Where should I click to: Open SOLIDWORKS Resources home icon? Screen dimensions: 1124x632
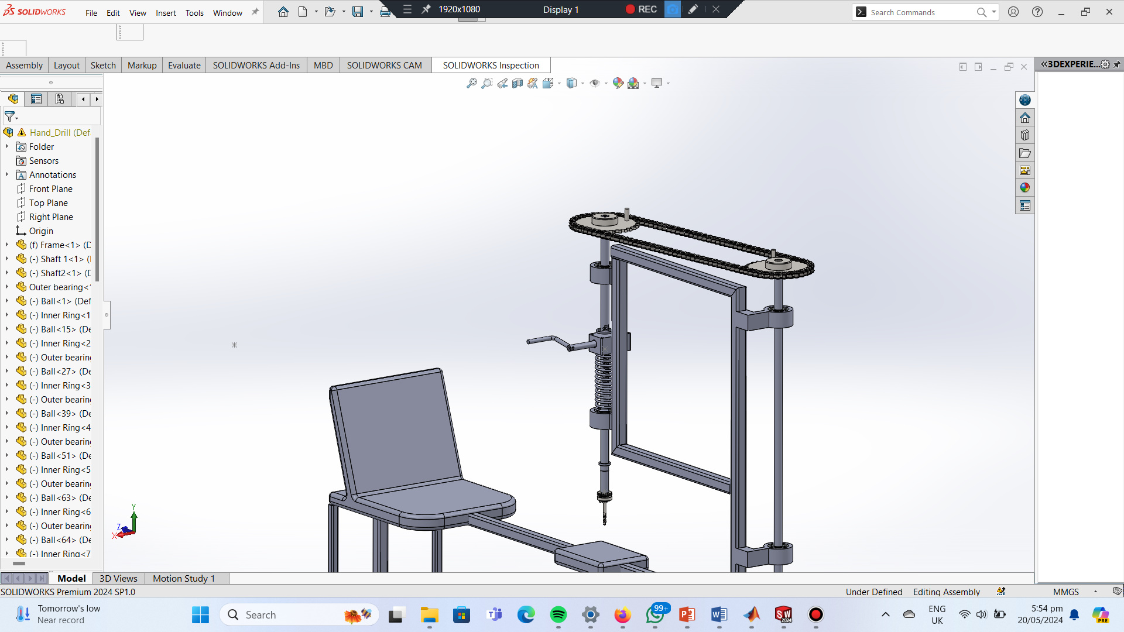pyautogui.click(x=1024, y=118)
